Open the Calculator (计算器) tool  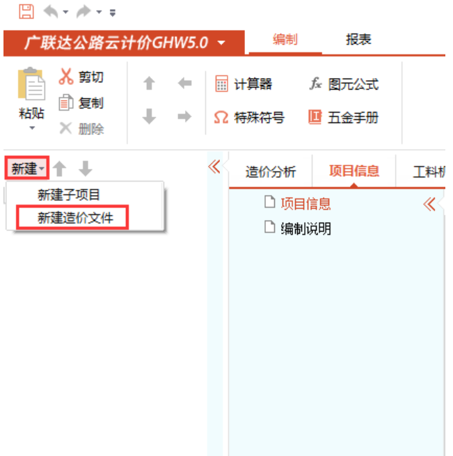click(244, 84)
